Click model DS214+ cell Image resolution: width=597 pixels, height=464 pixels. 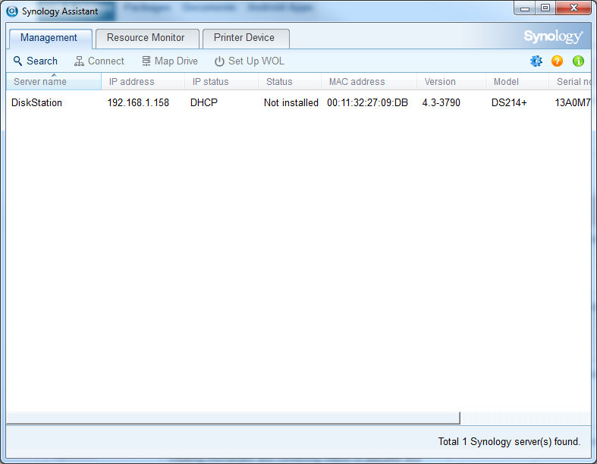click(x=509, y=103)
